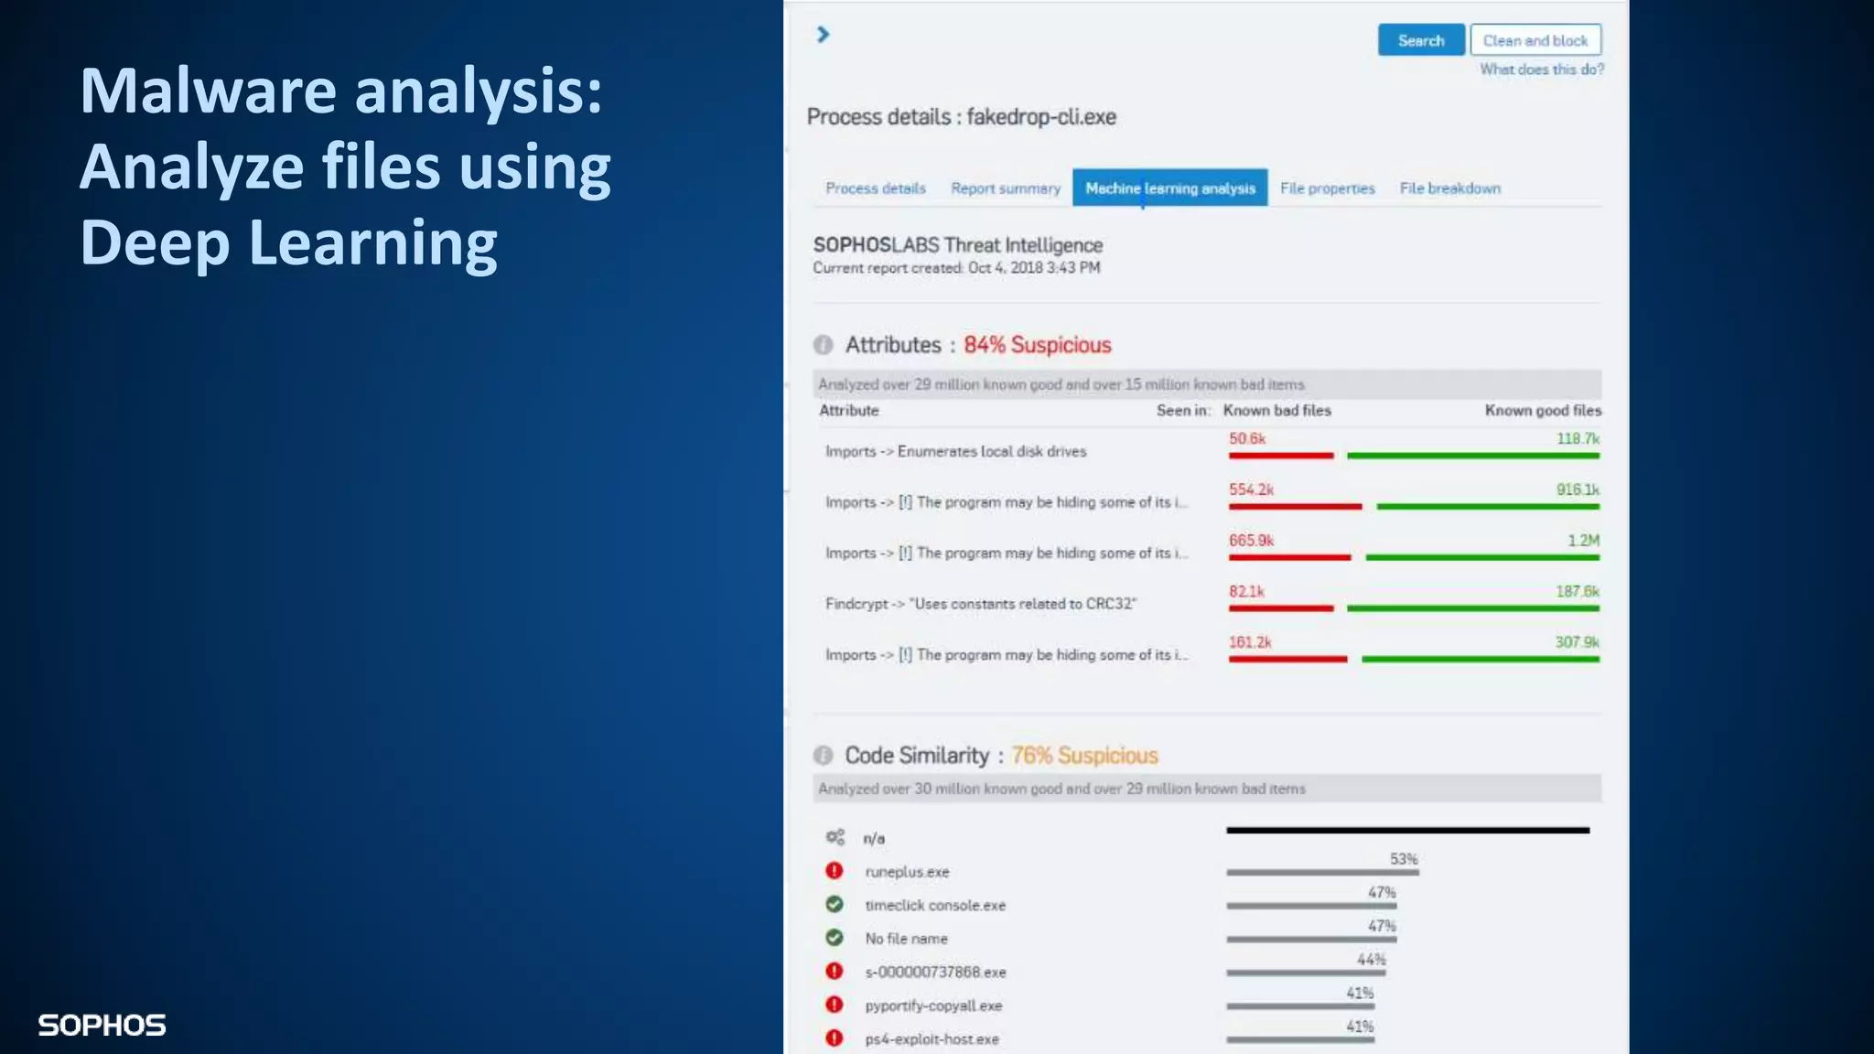This screenshot has height=1054, width=1874.
Task: Open the 'What does this do?' link
Action: (x=1542, y=70)
